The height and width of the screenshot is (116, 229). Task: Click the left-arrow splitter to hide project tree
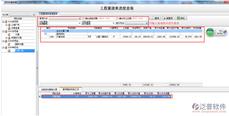pyautogui.click(x=37, y=68)
